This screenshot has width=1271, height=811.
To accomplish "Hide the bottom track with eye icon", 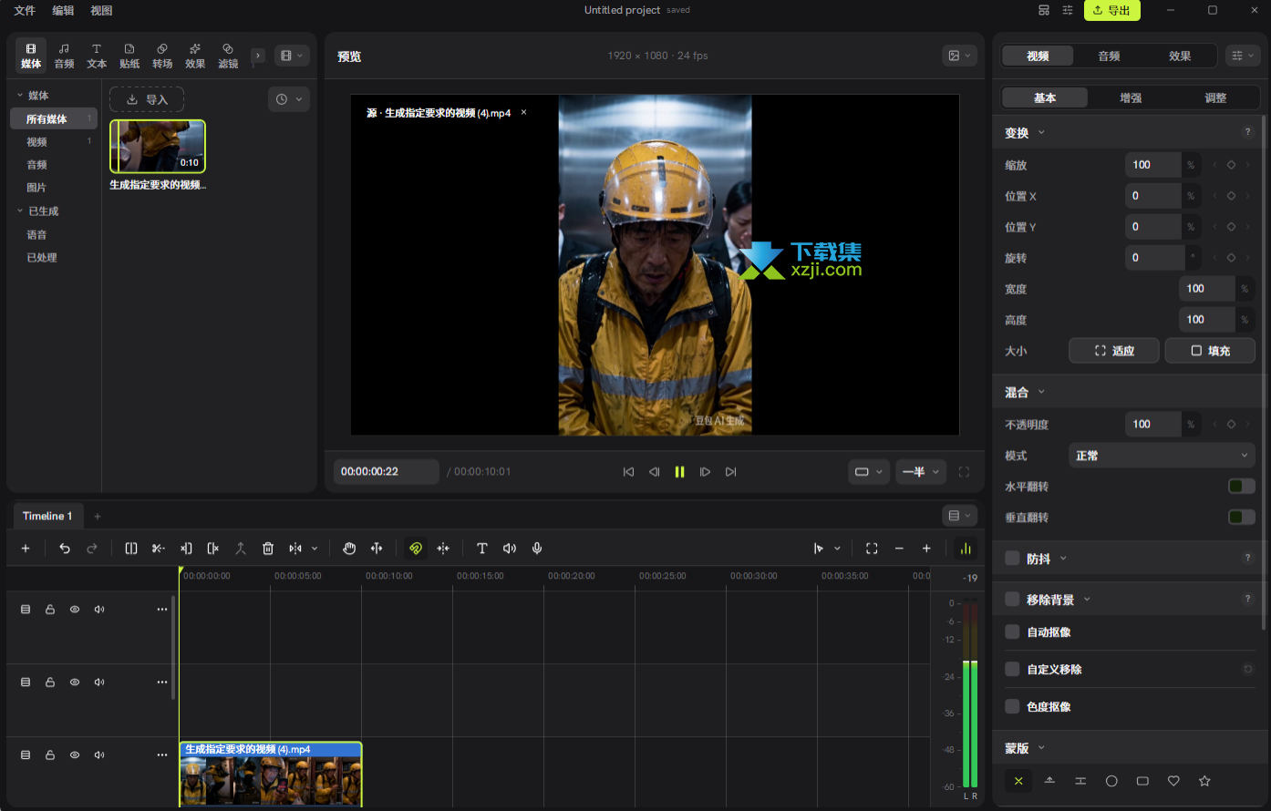I will coord(75,755).
